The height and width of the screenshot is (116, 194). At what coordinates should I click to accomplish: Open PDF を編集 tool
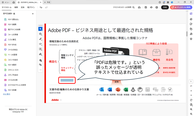pos(10,25)
